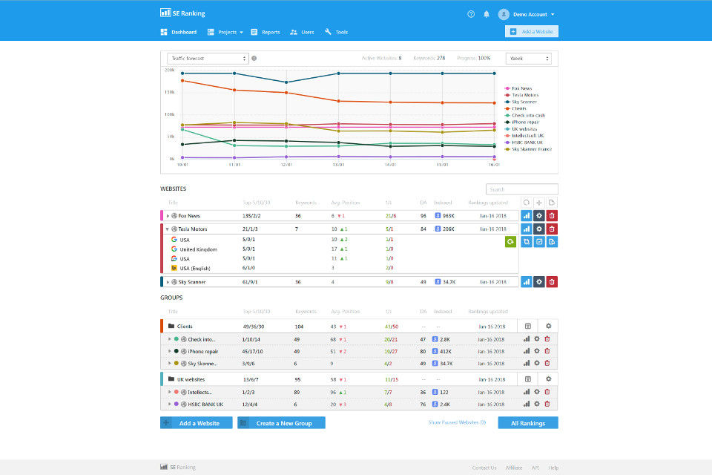Toggle Intellectsoft UK series in chart legend

524,136
